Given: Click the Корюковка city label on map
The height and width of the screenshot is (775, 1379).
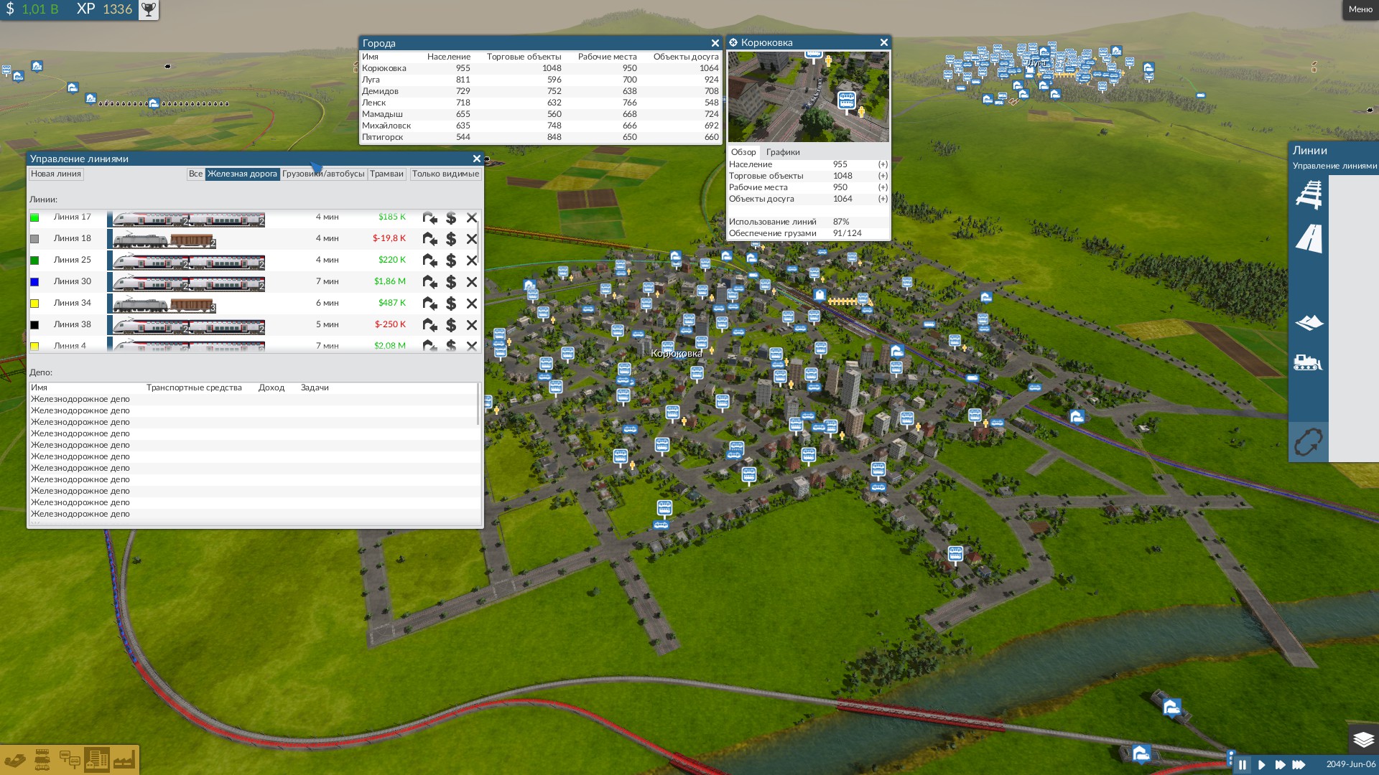Looking at the screenshot, I should (676, 353).
